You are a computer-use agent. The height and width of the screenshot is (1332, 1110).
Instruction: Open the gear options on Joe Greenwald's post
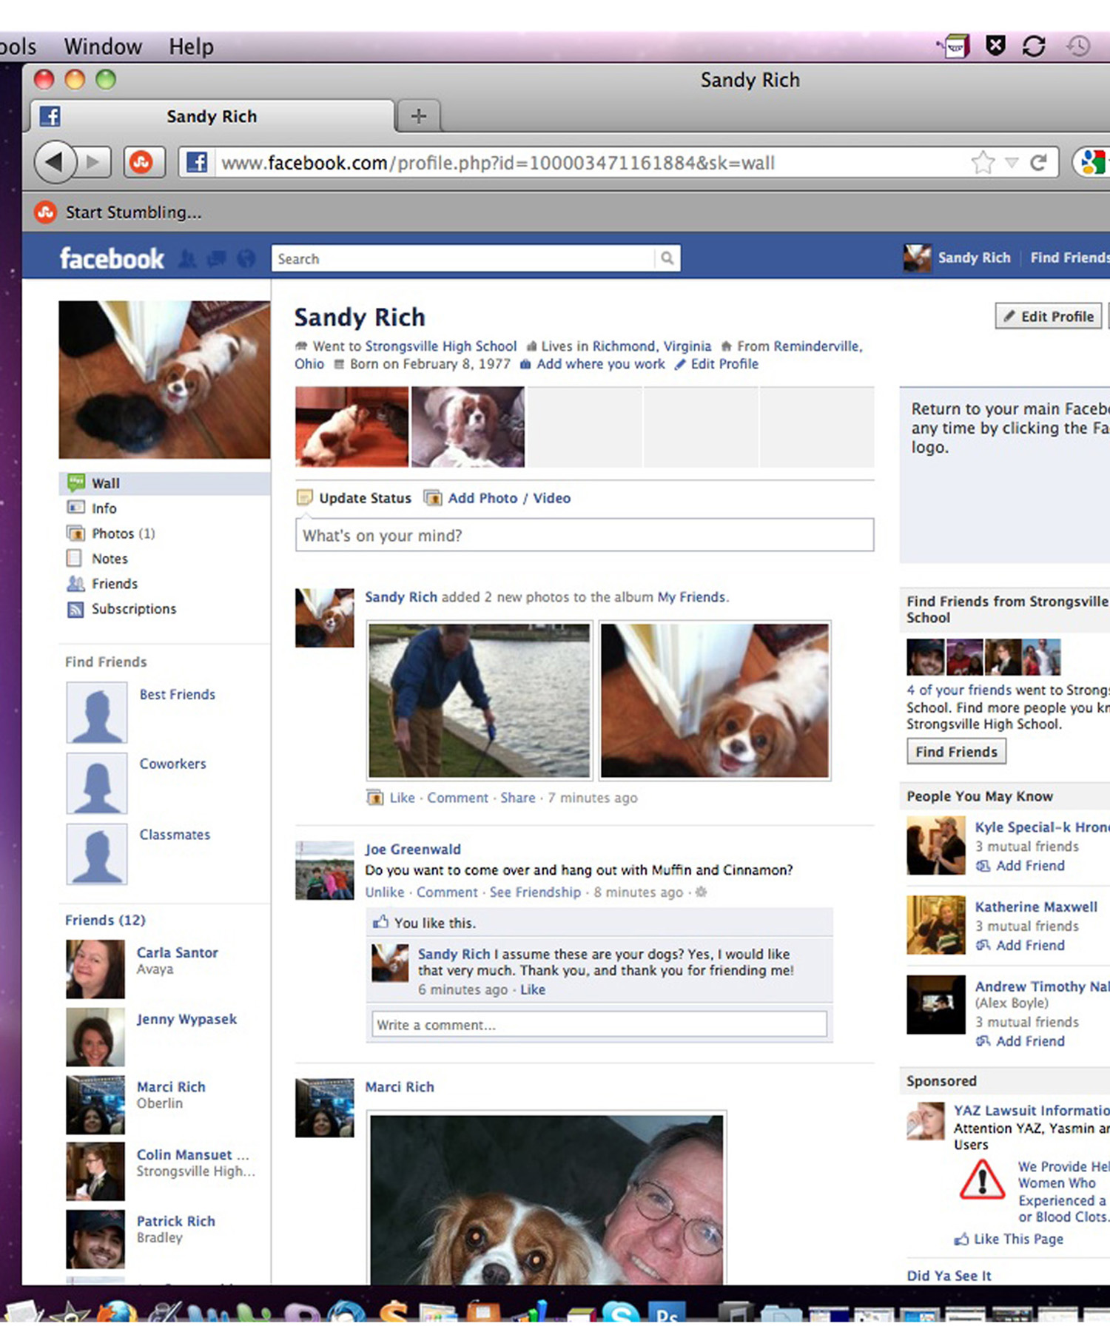coord(701,892)
